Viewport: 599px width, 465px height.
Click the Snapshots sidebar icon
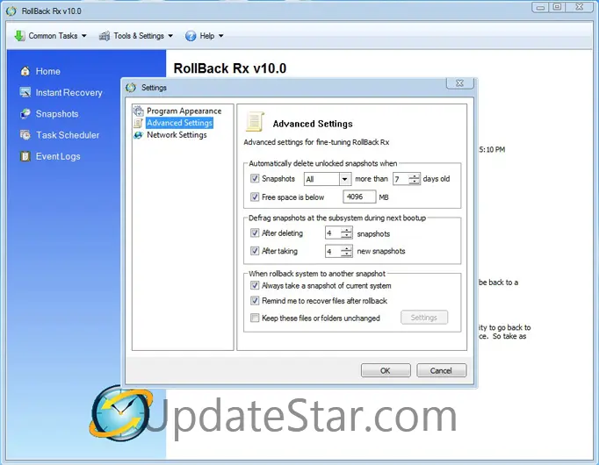(x=25, y=114)
